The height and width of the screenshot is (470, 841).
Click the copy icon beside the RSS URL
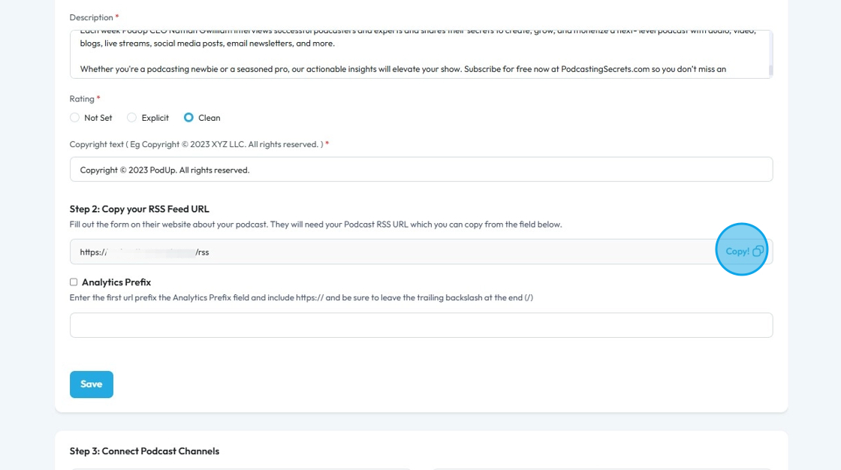click(758, 252)
